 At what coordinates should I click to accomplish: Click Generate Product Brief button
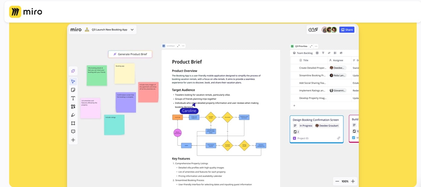(x=130, y=54)
